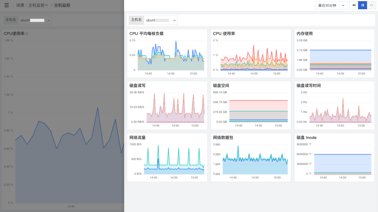Select the CPU 使用率 chart panel
Viewport: 378px width, 212px height.
pyautogui.click(x=251, y=53)
